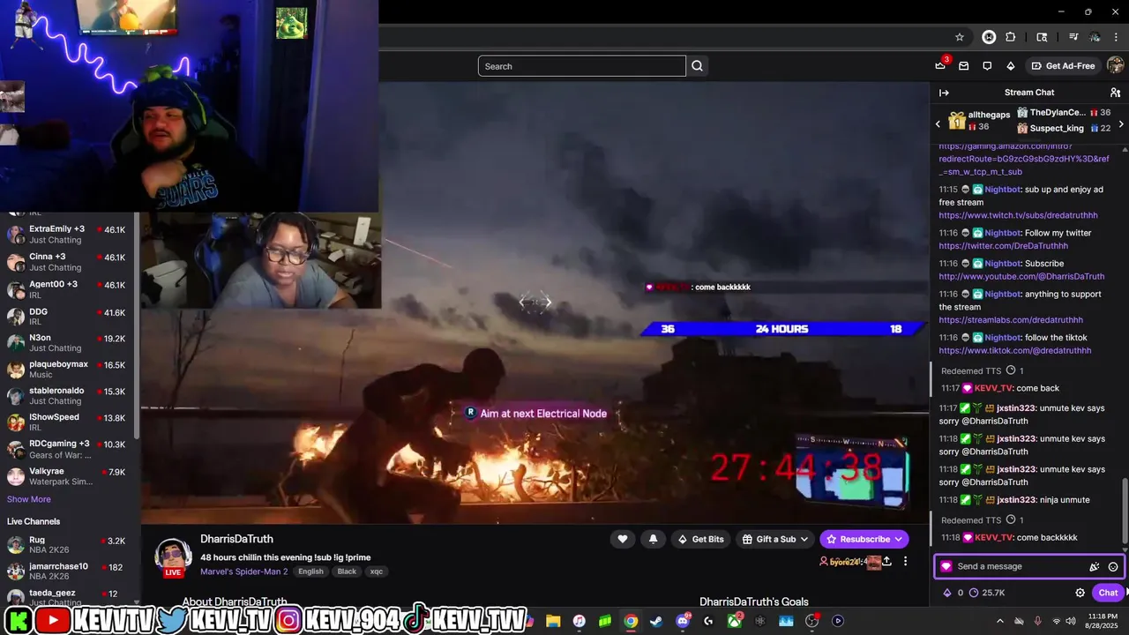This screenshot has height=635, width=1129.
Task: Open Cinna channel in sidebar
Action: [67, 262]
